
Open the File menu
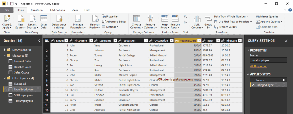(7, 10)
